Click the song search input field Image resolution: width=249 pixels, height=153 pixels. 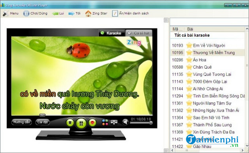209,22
